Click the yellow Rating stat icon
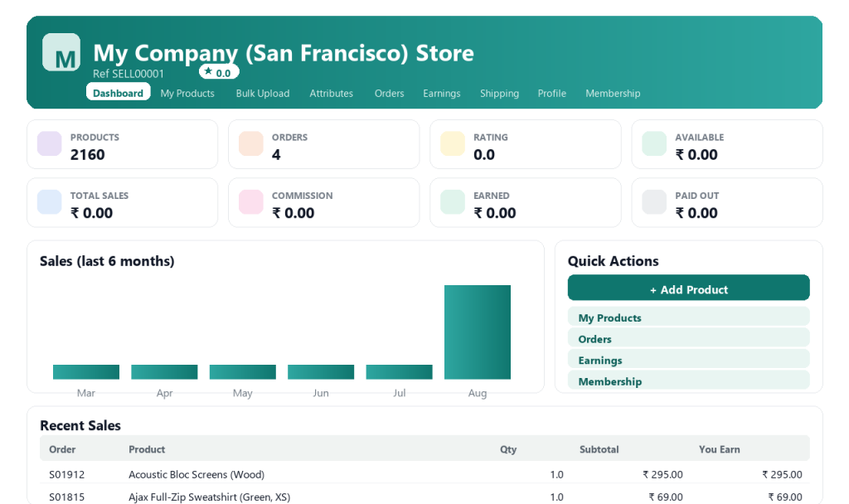Image resolution: width=849 pixels, height=504 pixels. (x=453, y=143)
